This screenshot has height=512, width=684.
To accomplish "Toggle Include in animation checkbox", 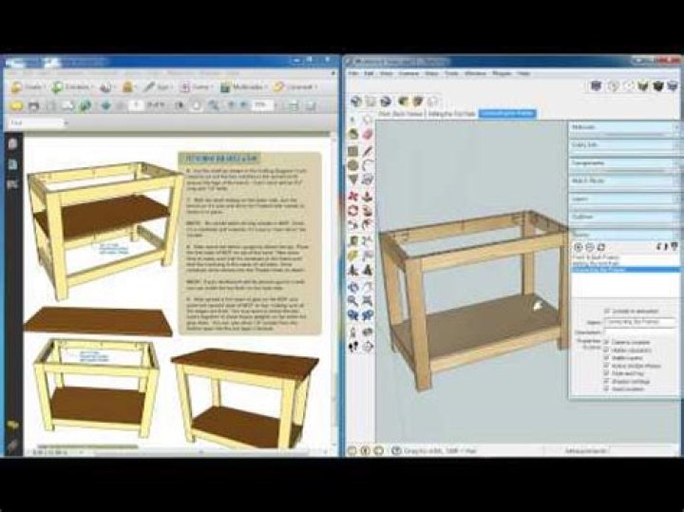I will click(x=606, y=312).
